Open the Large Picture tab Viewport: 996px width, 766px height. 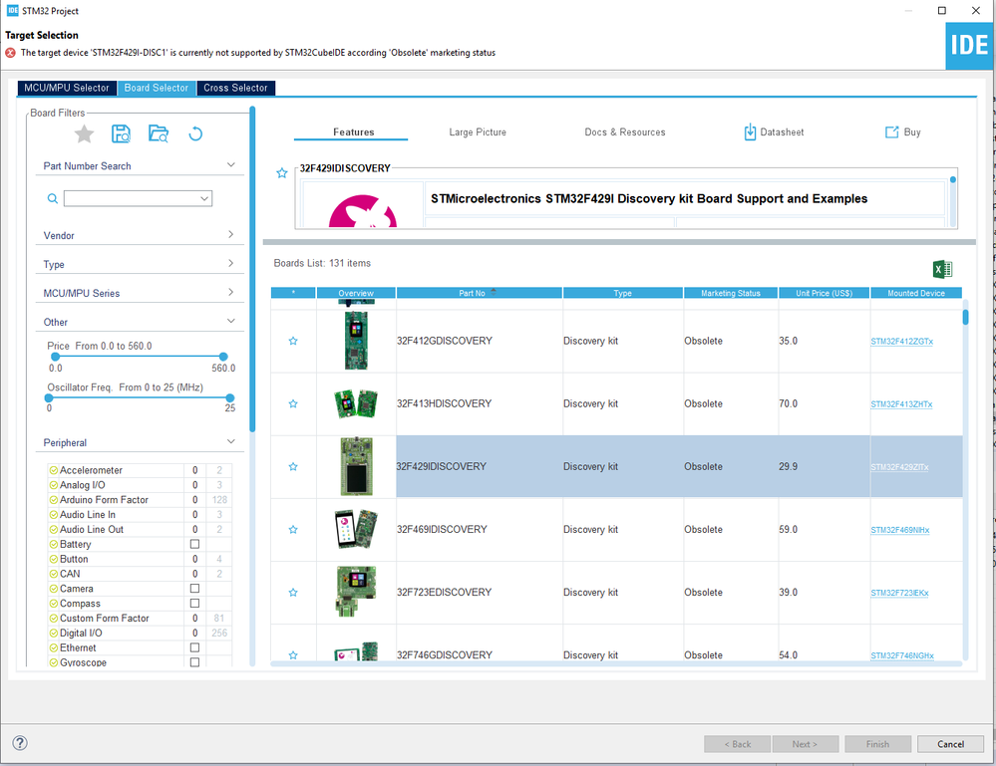478,132
